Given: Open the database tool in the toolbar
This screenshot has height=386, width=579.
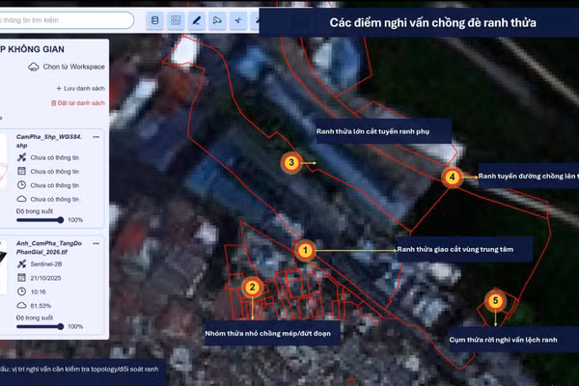Looking at the screenshot, I should click(155, 20).
